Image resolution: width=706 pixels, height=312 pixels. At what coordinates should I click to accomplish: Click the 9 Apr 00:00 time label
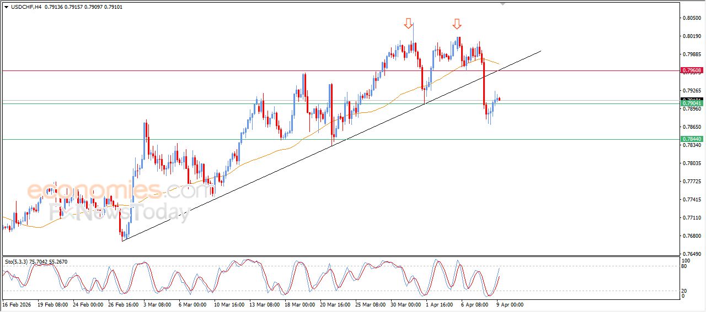pyautogui.click(x=511, y=304)
